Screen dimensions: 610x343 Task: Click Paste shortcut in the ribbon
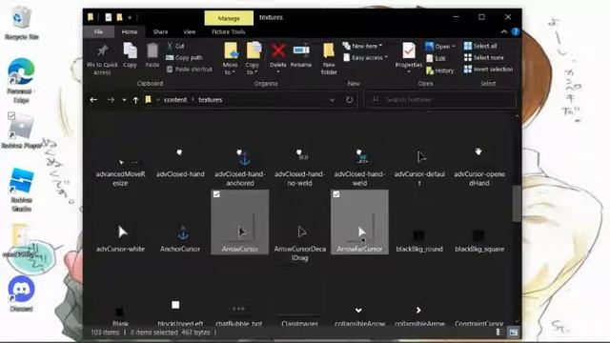pyautogui.click(x=190, y=70)
